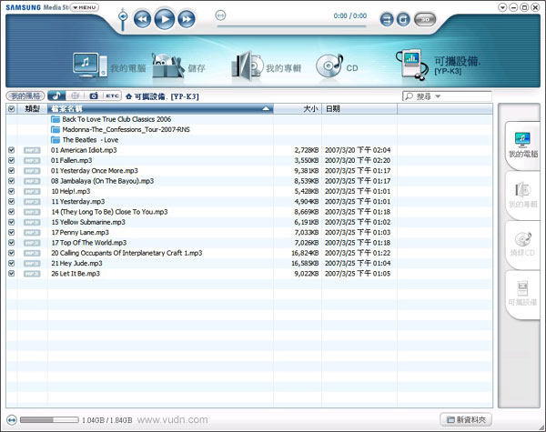Open 我的專輯 in right sidebar

tap(522, 196)
